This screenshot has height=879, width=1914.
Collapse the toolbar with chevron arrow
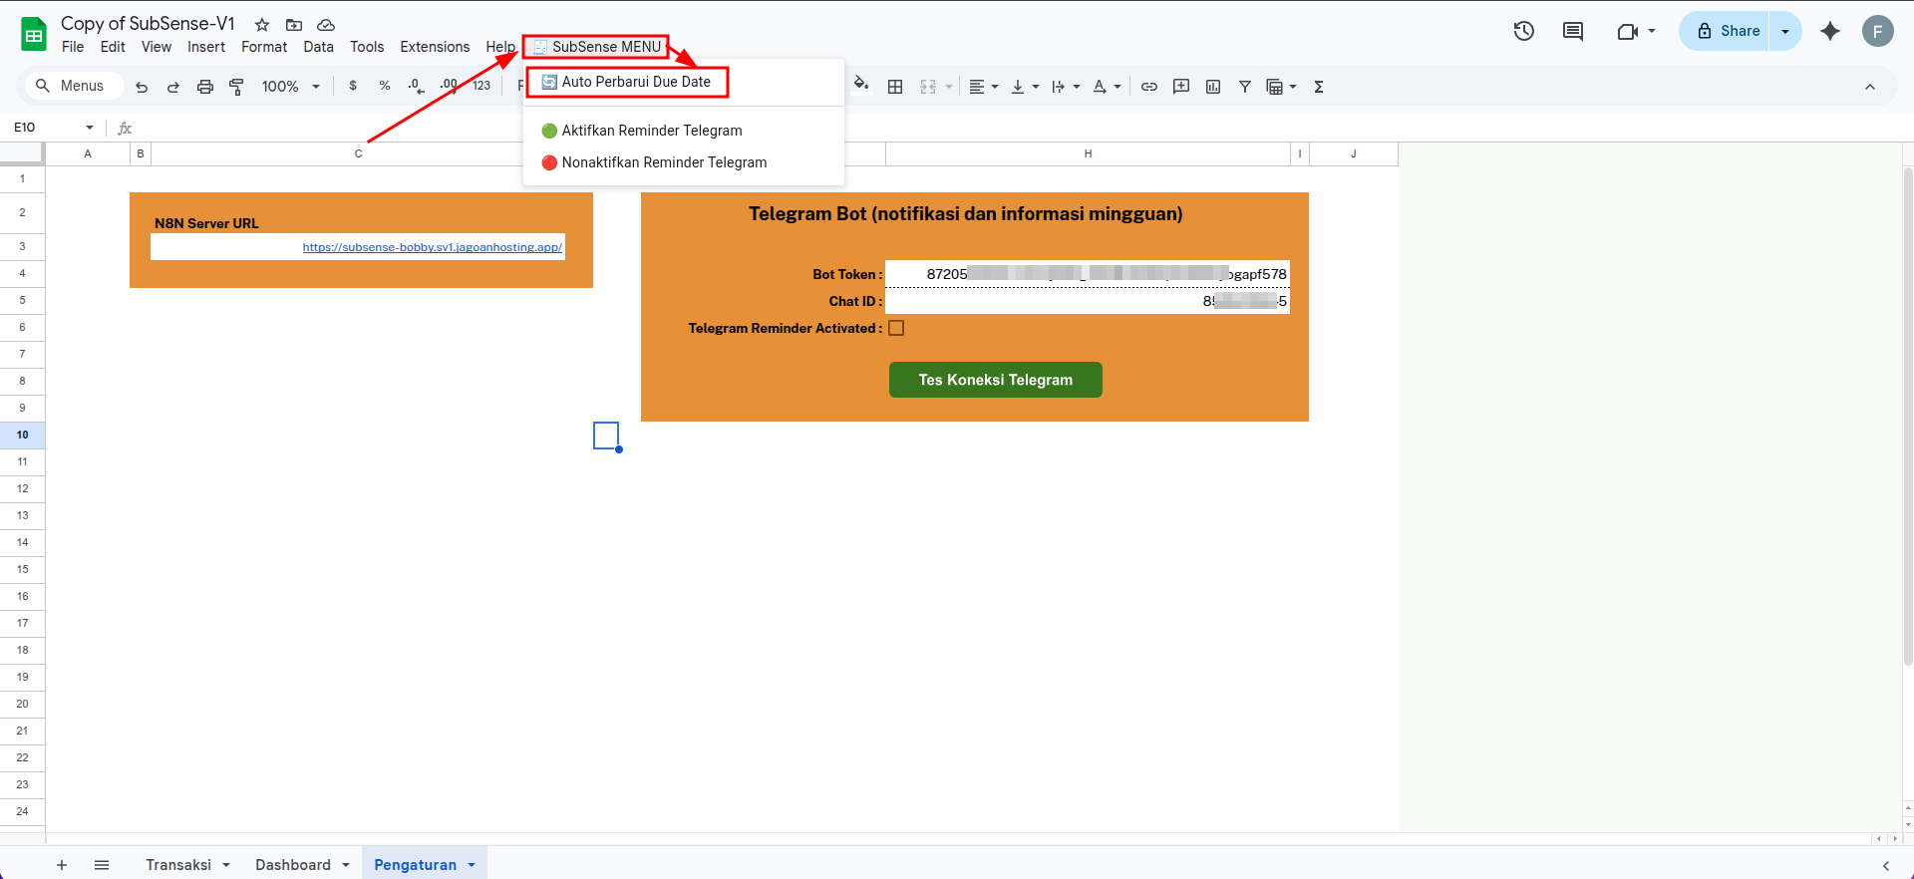pos(1870,87)
